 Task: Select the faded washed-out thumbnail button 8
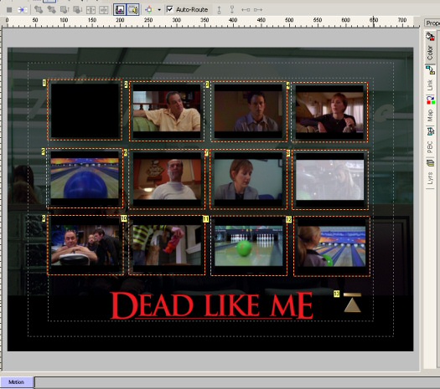[330, 180]
